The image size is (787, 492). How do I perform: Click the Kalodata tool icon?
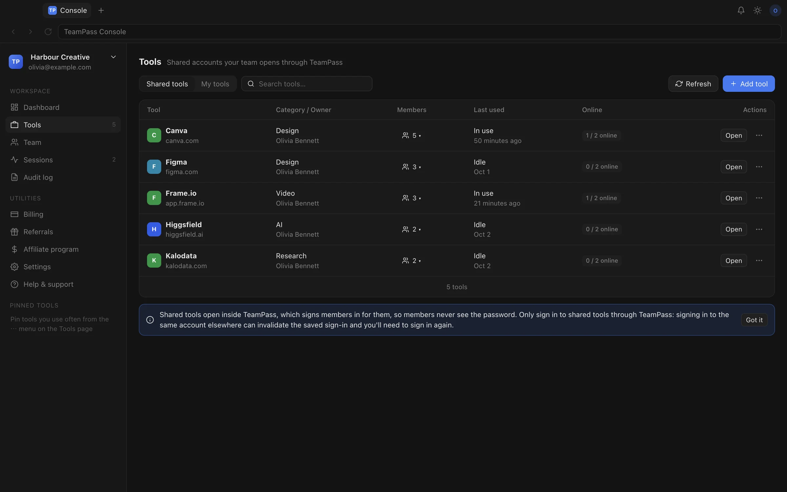[154, 260]
